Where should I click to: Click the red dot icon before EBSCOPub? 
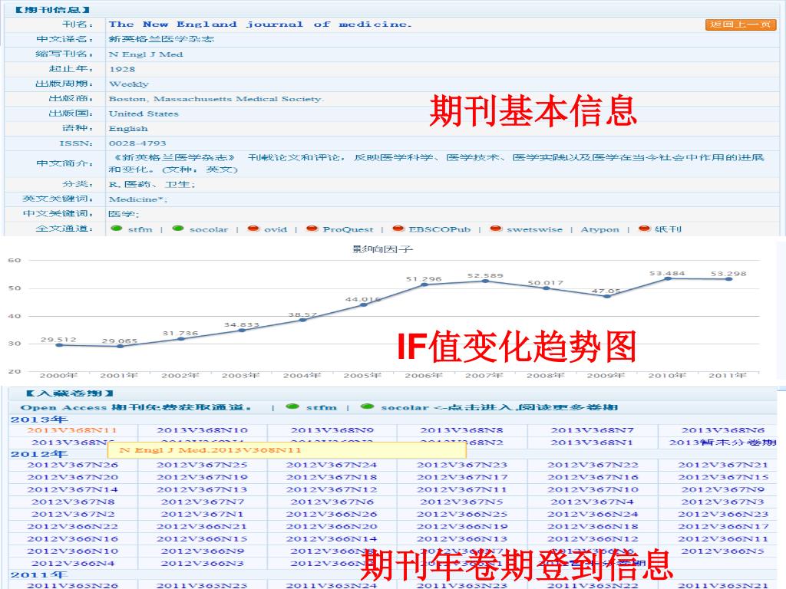398,229
